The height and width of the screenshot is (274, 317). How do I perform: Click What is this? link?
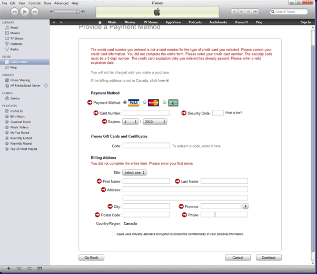pos(233,113)
